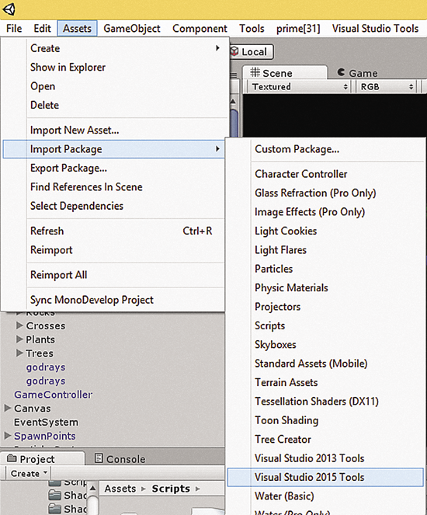Toggle the Local pivot button

pos(252,52)
